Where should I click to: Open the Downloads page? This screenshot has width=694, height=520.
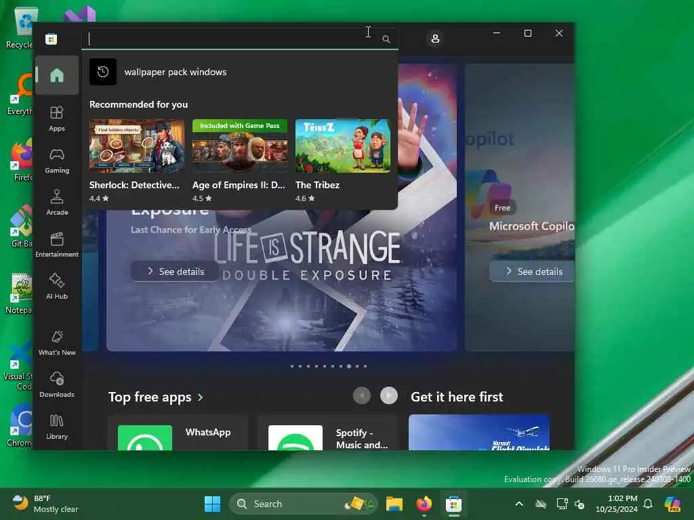pyautogui.click(x=57, y=385)
